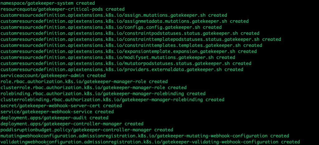Select the constraintpodstatuses.status.gatekeeper.sh line
This screenshot has height=145, width=319.
click(x=130, y=33)
